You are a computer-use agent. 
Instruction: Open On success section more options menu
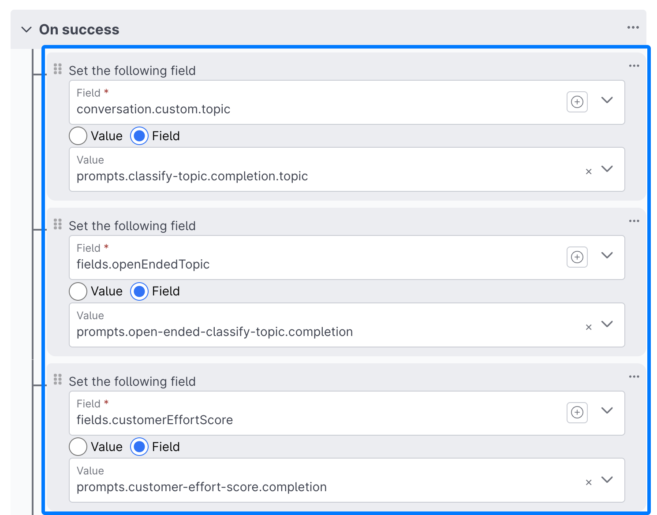pos(633,27)
